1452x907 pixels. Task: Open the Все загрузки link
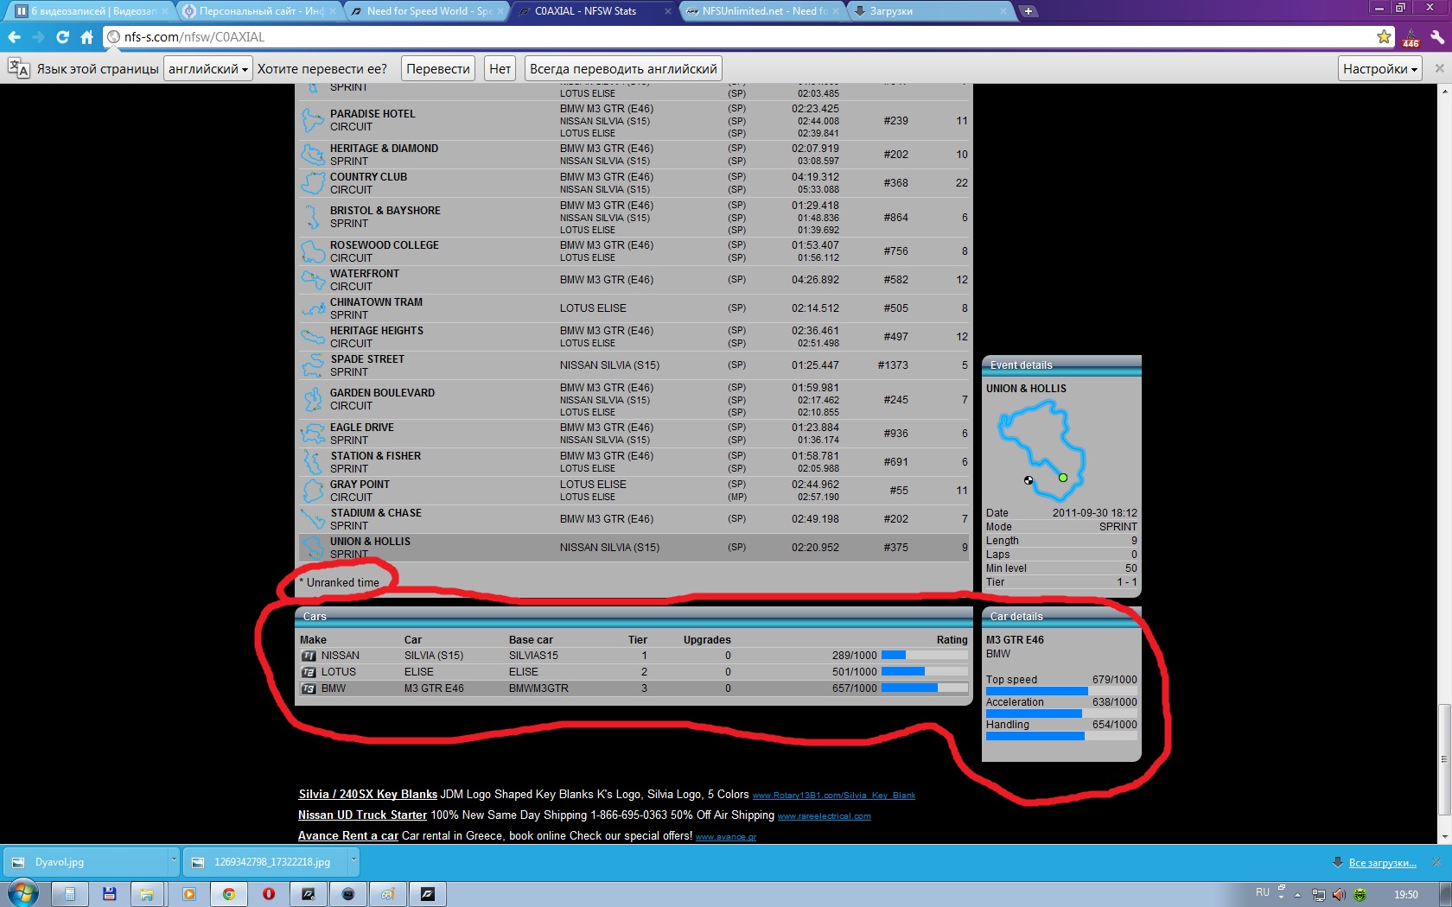click(x=1382, y=863)
